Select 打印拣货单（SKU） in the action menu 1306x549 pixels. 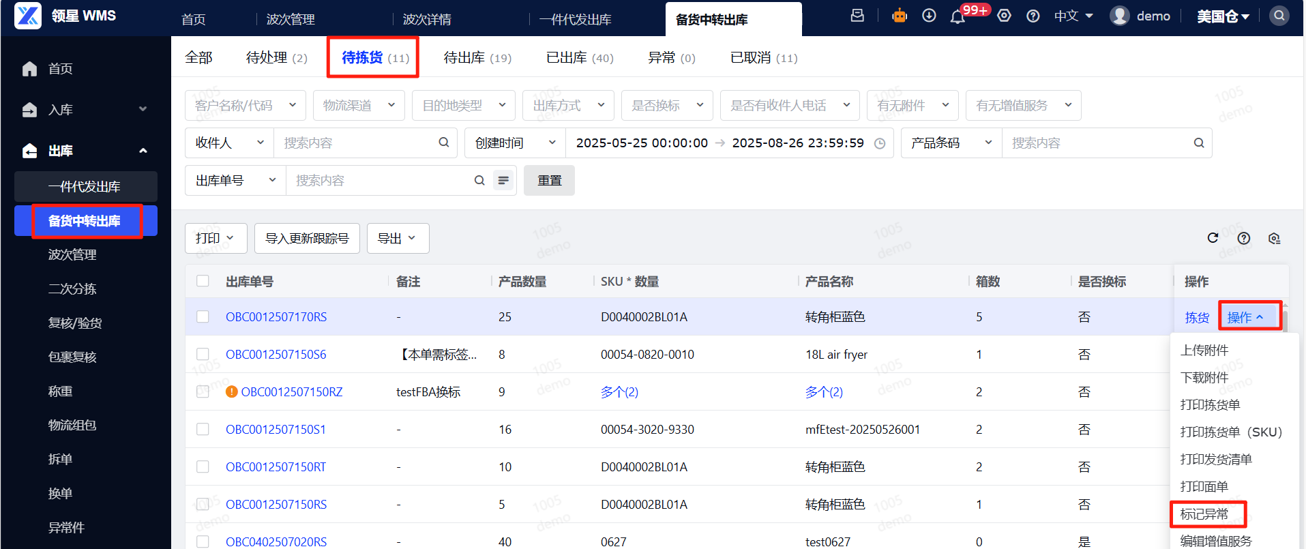pos(1232,432)
